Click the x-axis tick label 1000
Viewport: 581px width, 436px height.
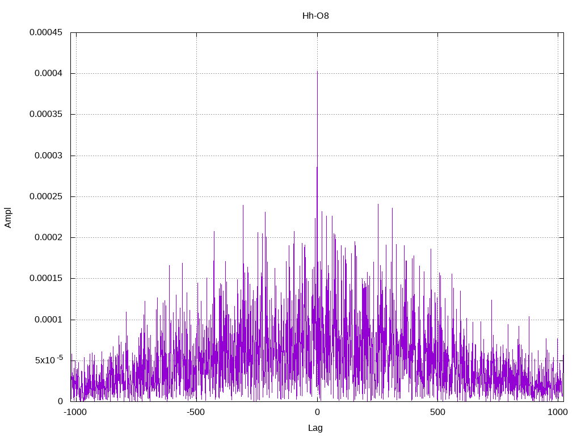(558, 412)
